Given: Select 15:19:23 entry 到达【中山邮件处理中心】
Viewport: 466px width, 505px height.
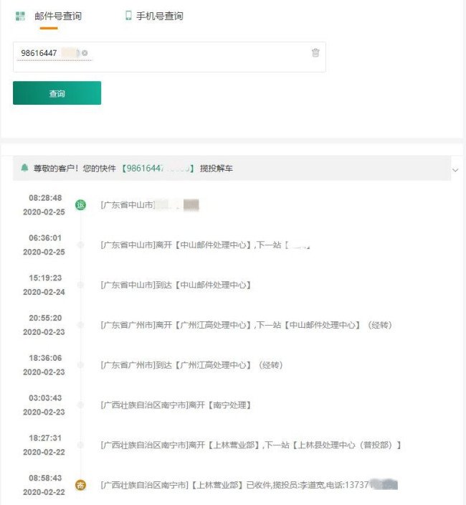Looking at the screenshot, I should [176, 285].
